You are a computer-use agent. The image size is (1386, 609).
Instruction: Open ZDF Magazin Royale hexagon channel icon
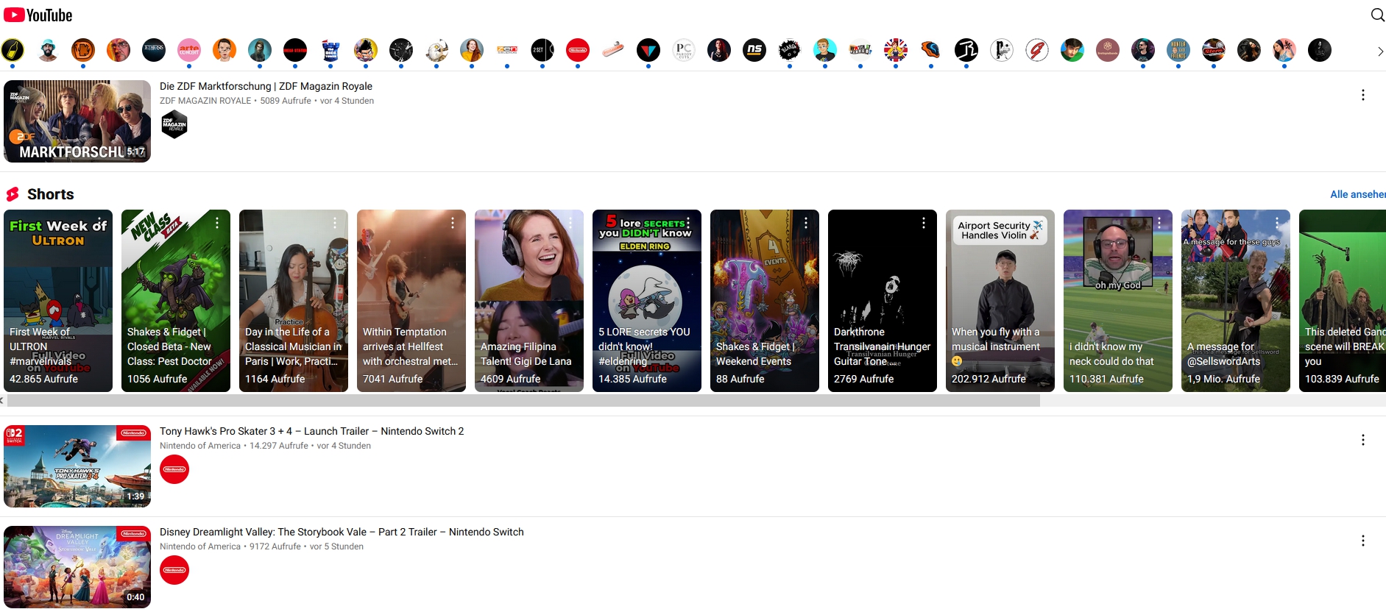click(174, 124)
